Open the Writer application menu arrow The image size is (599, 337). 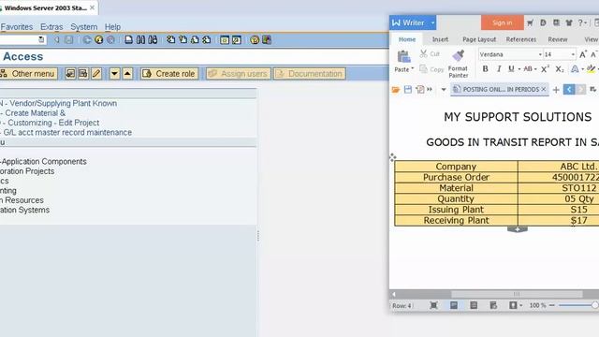click(x=432, y=22)
